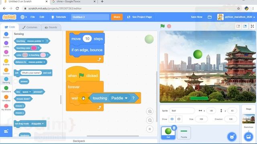
Task: Switch to the china Google browser tab
Action: 73,2
